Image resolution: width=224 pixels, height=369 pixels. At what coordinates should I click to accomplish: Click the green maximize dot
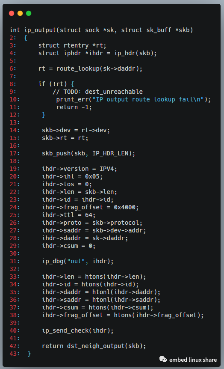29,13
